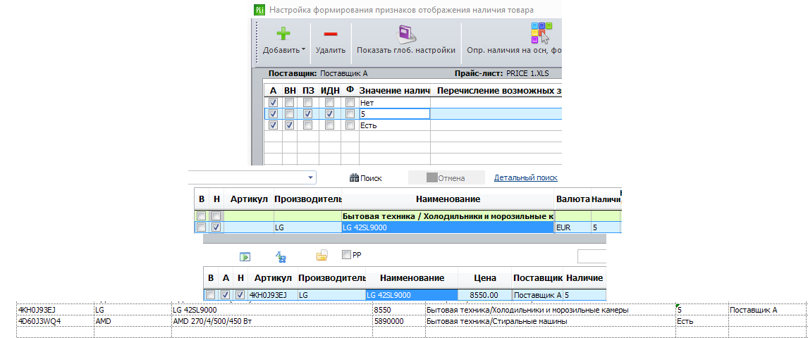808x338 pixels.
Task: Open the search combo box dropdown arrow
Action: click(311, 177)
